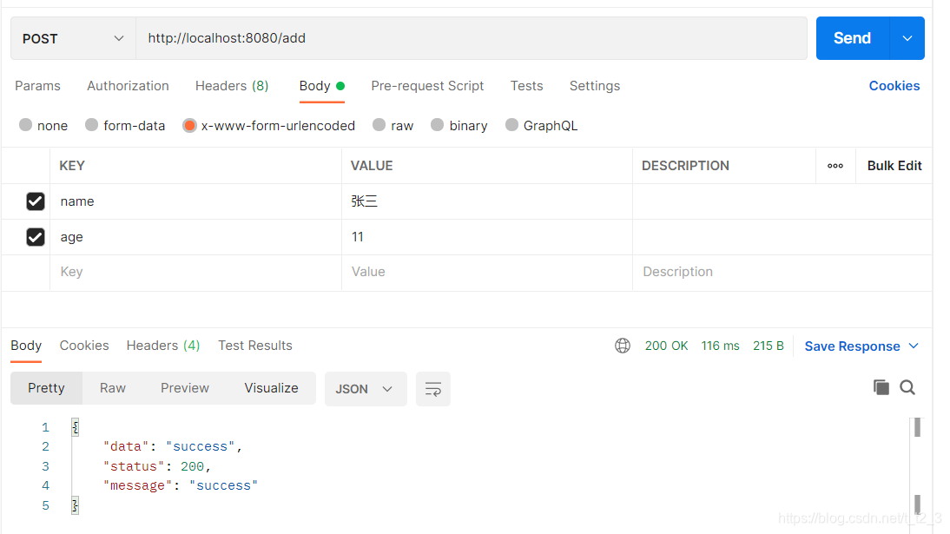950x534 pixels.
Task: Click the 215 B response size
Action: pos(769,346)
